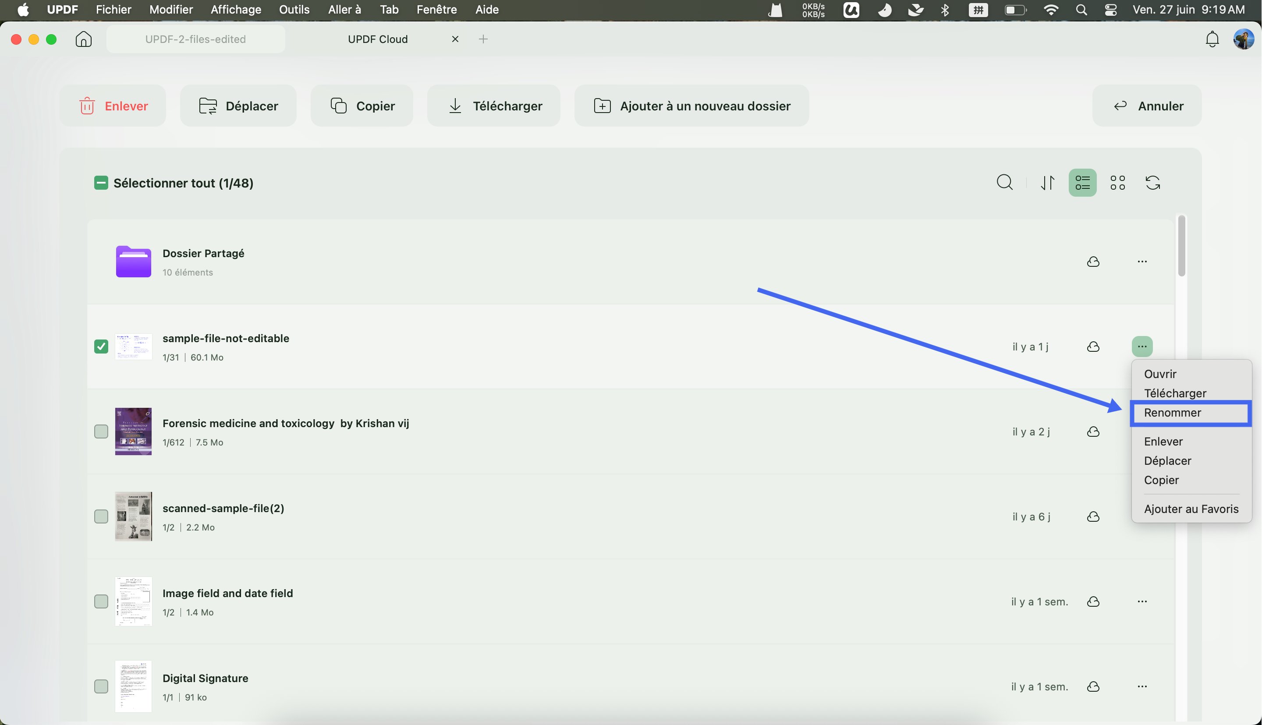Switch to list view
The height and width of the screenshot is (725, 1262).
point(1082,183)
